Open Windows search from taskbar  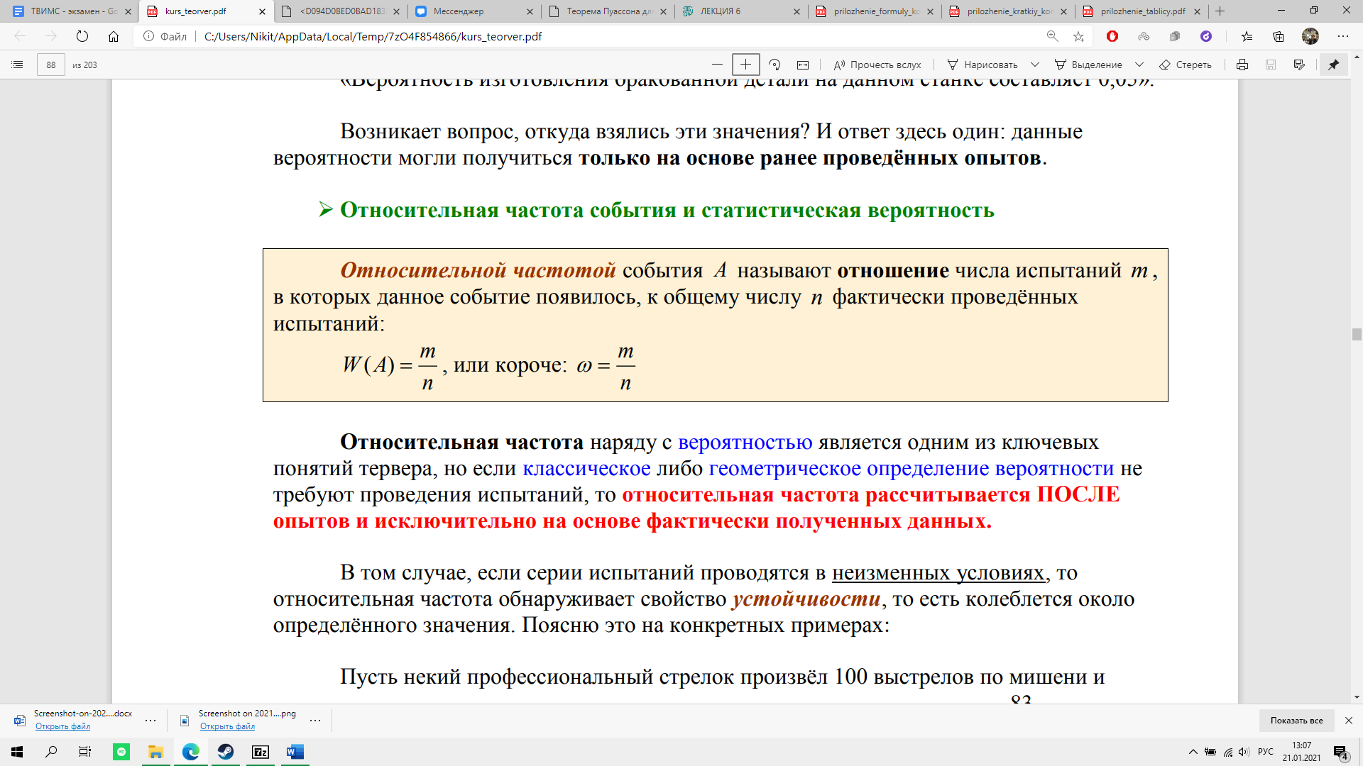pyautogui.click(x=51, y=752)
